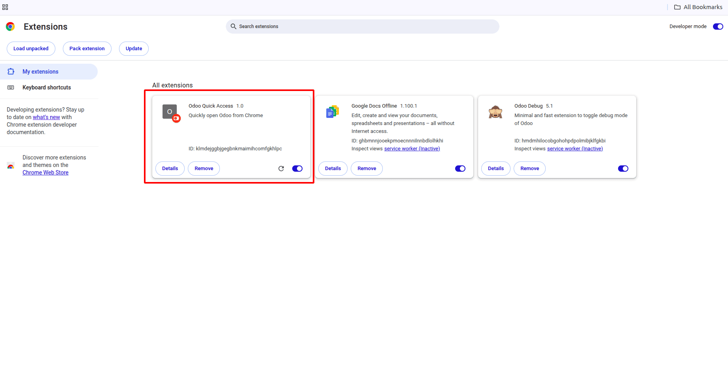Disable the Odoo Debug extension
Screen dimensions: 728x381
tap(623, 168)
